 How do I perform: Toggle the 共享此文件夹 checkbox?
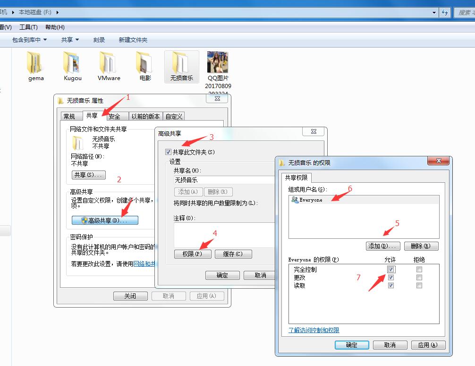(168, 152)
